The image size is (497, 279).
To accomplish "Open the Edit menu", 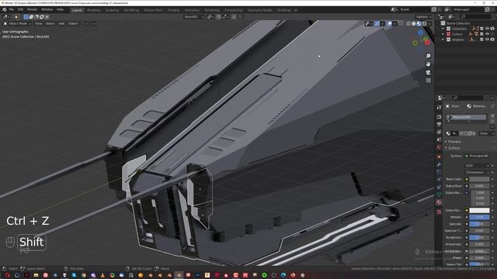I will point(20,10).
